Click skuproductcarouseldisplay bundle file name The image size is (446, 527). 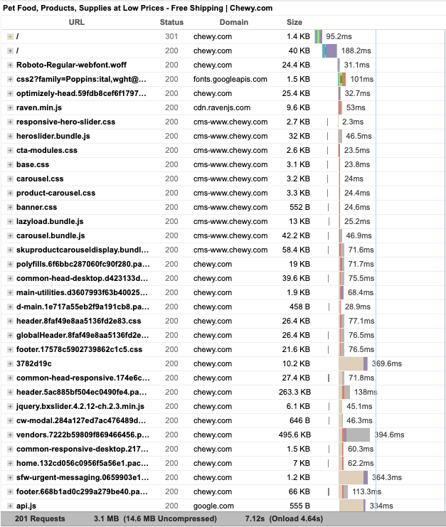(x=83, y=250)
